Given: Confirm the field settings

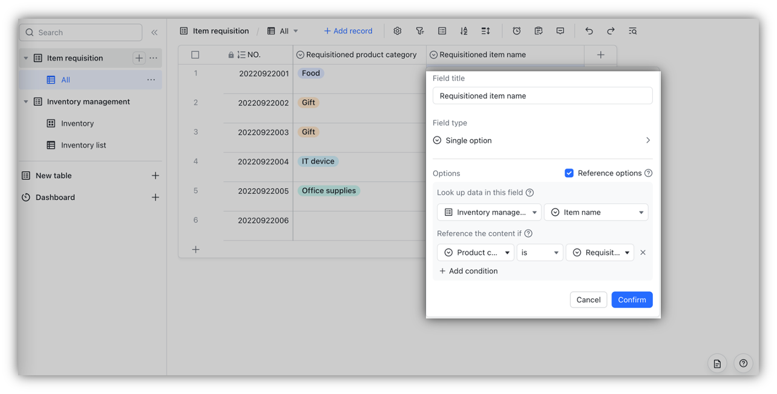Looking at the screenshot, I should pos(632,299).
